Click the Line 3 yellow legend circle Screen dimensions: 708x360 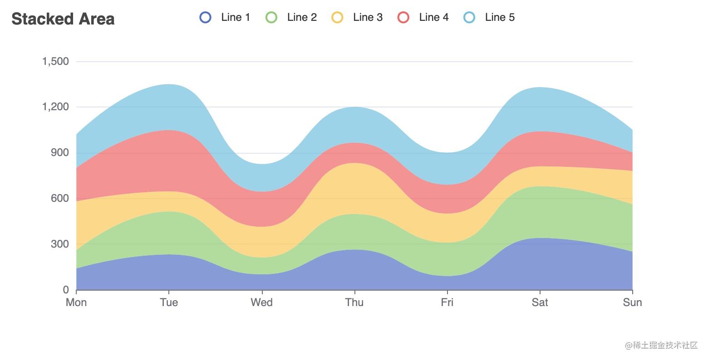337,17
